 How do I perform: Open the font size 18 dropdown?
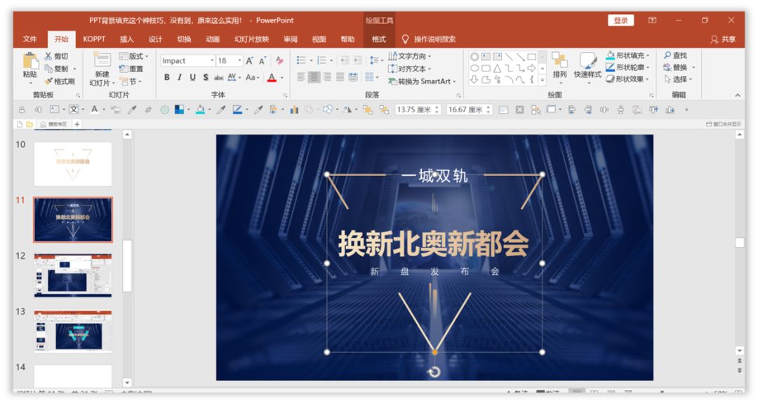point(240,60)
